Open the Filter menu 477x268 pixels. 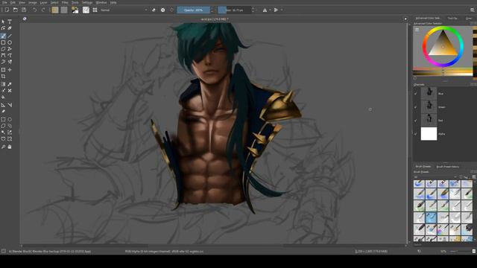65,2
